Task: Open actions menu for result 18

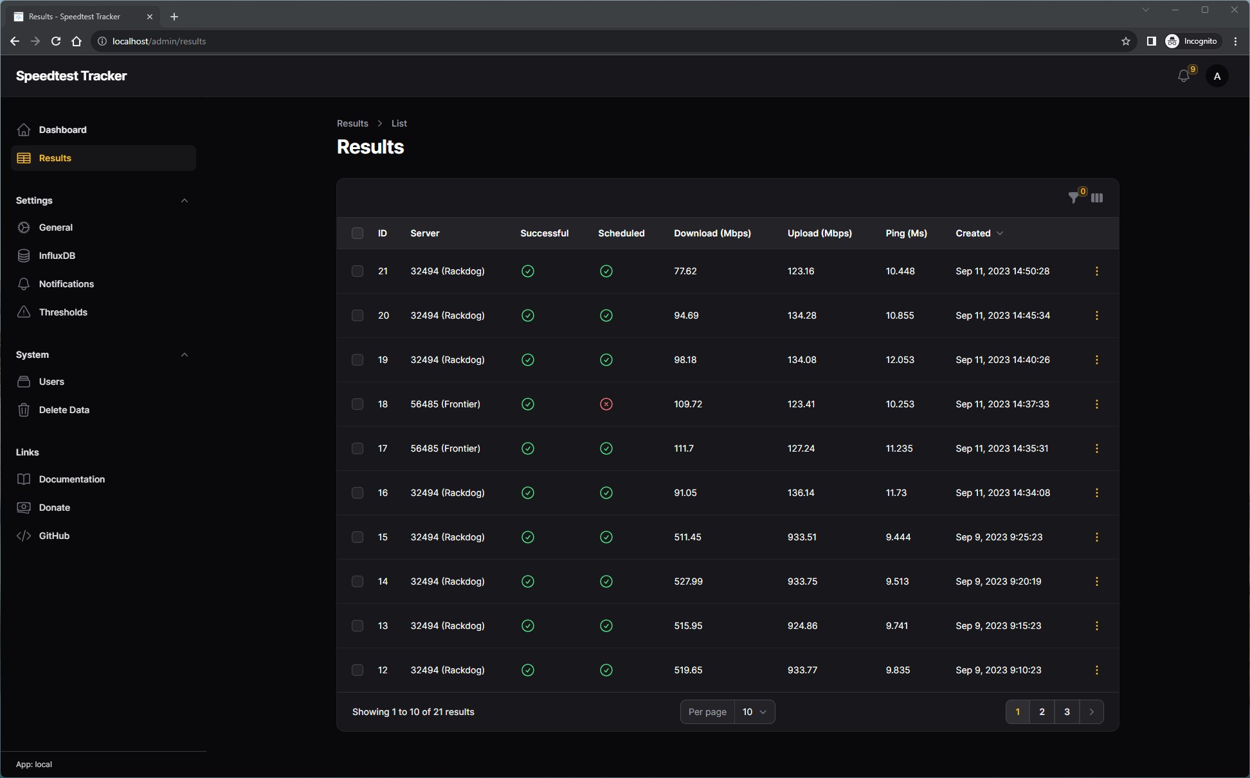Action: tap(1097, 404)
